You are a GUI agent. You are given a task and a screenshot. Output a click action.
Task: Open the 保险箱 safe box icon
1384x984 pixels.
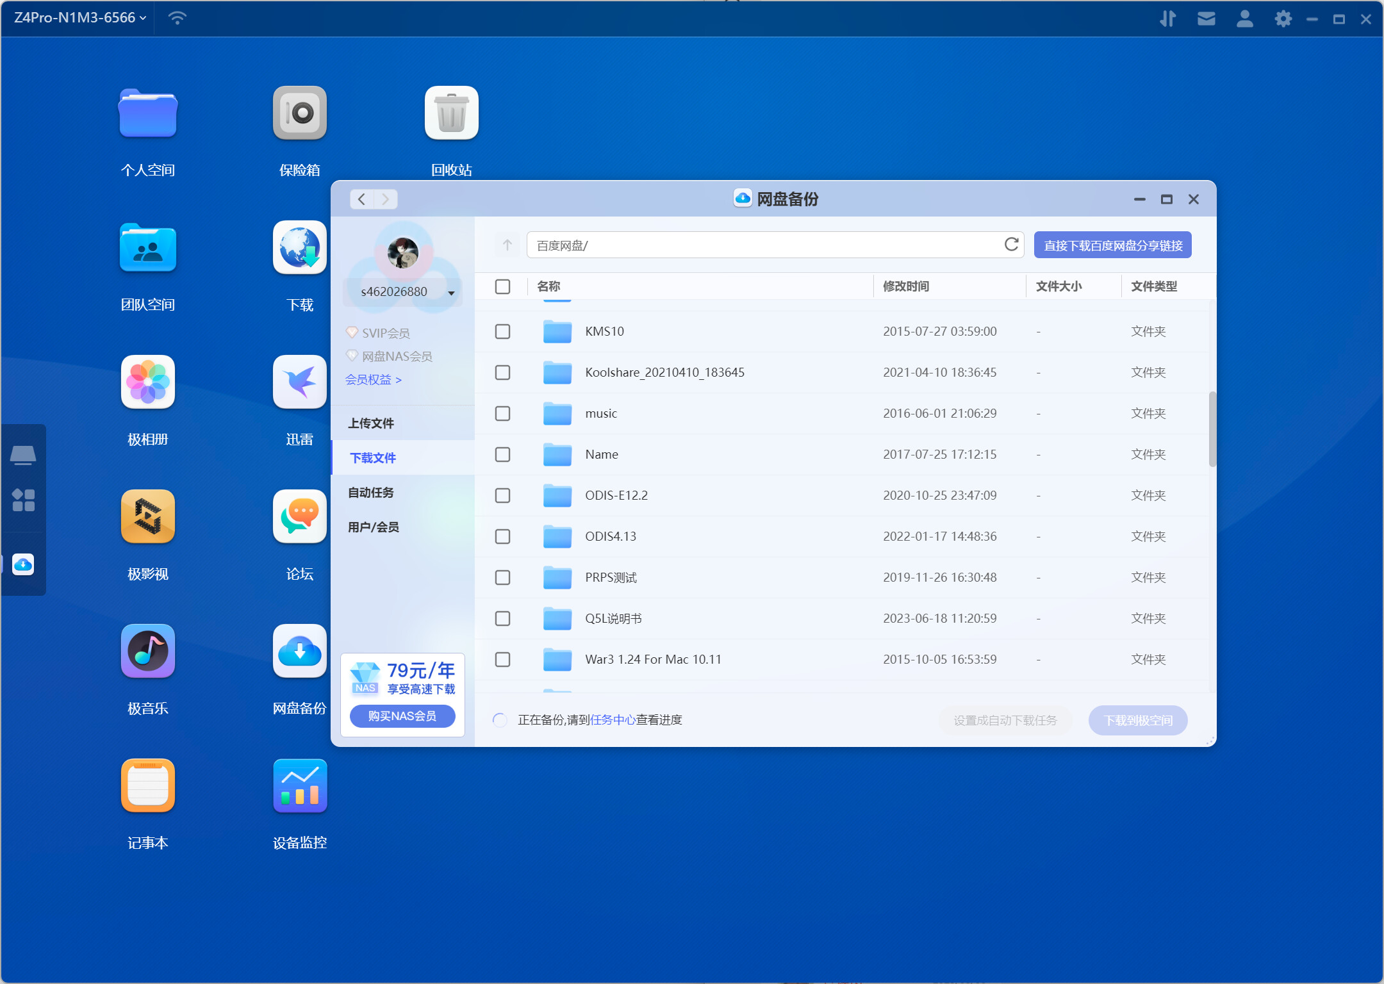coord(299,113)
